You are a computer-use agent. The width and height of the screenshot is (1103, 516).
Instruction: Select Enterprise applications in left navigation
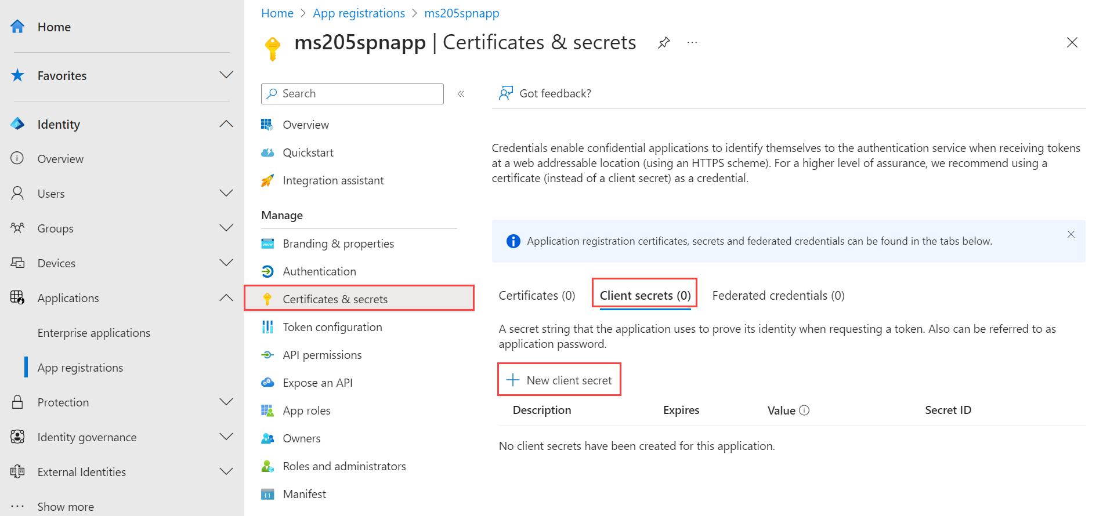point(94,333)
